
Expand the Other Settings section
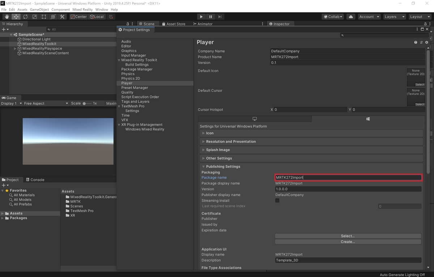311,158
